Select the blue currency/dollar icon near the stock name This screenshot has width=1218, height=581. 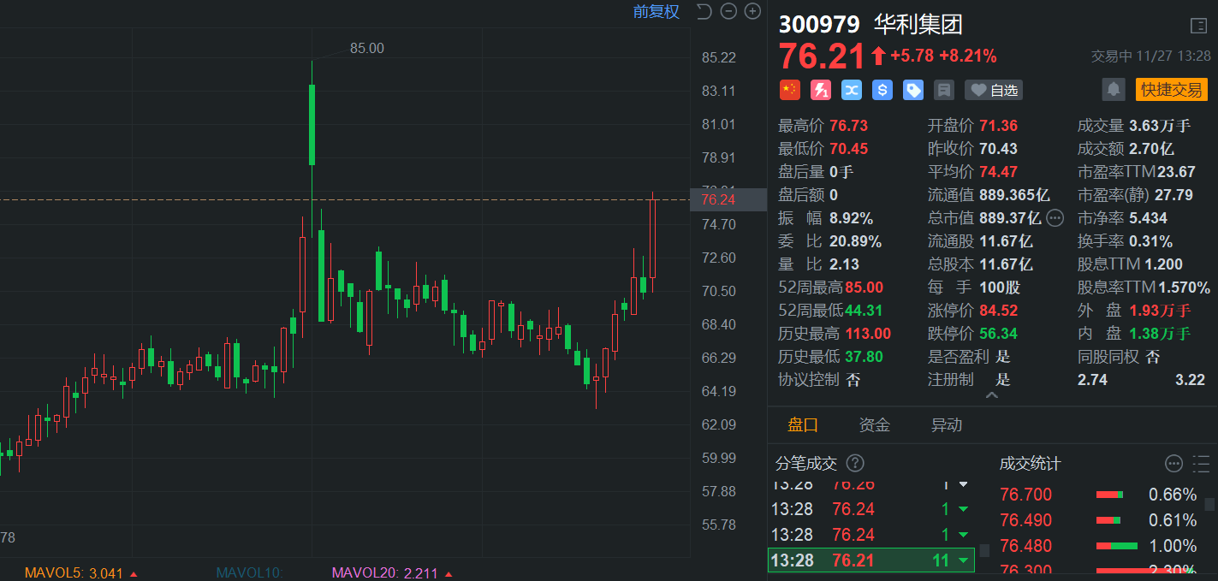(x=882, y=90)
